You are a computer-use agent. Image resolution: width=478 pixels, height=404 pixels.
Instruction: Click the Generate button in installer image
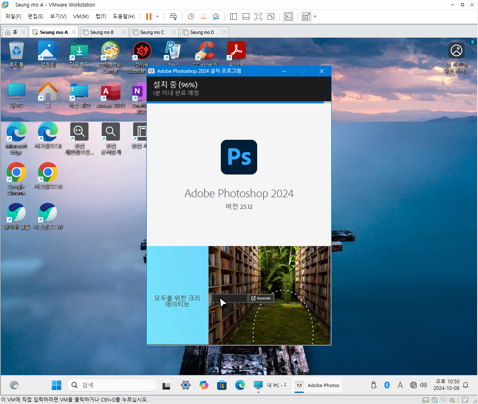click(261, 298)
